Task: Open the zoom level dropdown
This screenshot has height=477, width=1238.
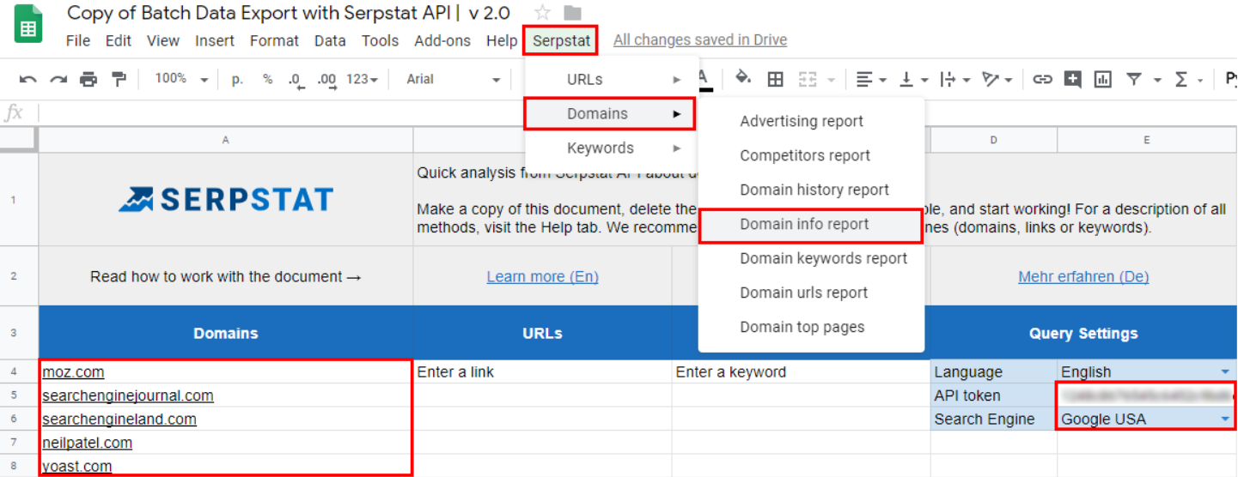Action: pos(180,79)
